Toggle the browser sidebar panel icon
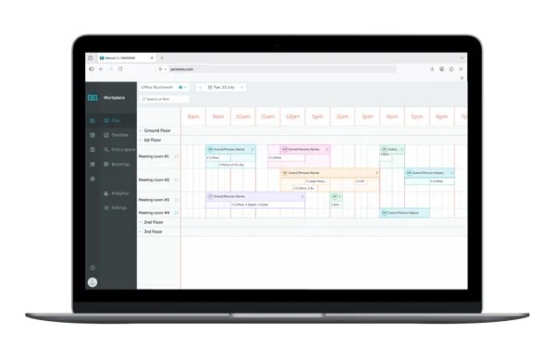 click(x=92, y=69)
